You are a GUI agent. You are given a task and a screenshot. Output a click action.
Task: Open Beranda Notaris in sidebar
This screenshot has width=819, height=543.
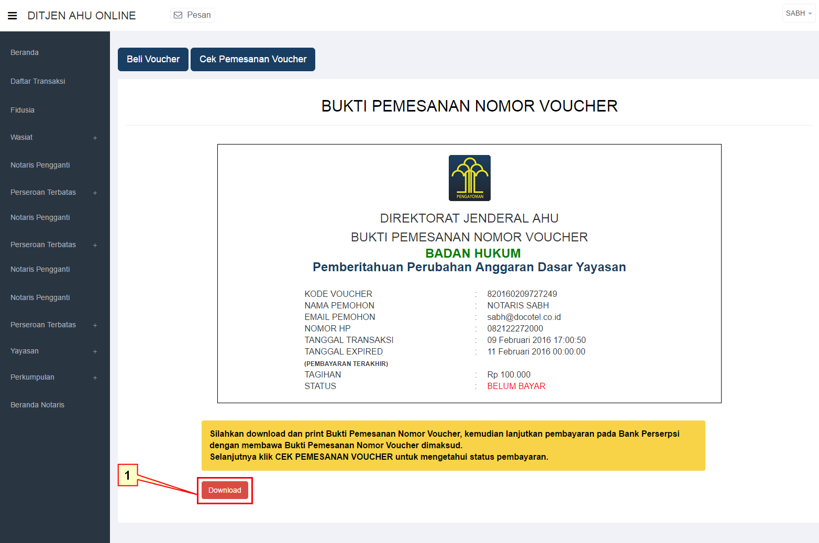38,405
